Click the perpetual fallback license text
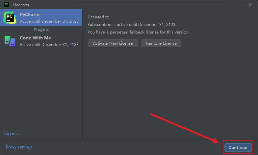Viewport: 258px width, 155px height. pos(139,32)
